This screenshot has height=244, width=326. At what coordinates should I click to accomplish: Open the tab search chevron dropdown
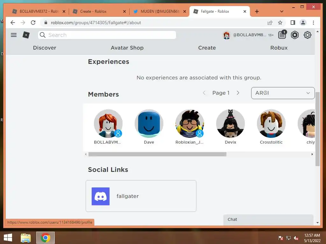pos(282,11)
